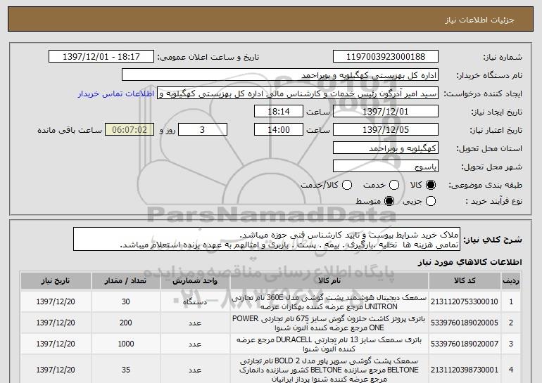Click the delivery province field کهگیلویه و بویراحمد

386,148
